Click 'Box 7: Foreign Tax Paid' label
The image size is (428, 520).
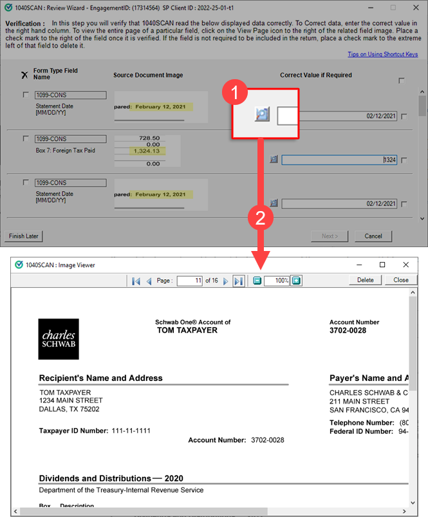click(x=66, y=150)
